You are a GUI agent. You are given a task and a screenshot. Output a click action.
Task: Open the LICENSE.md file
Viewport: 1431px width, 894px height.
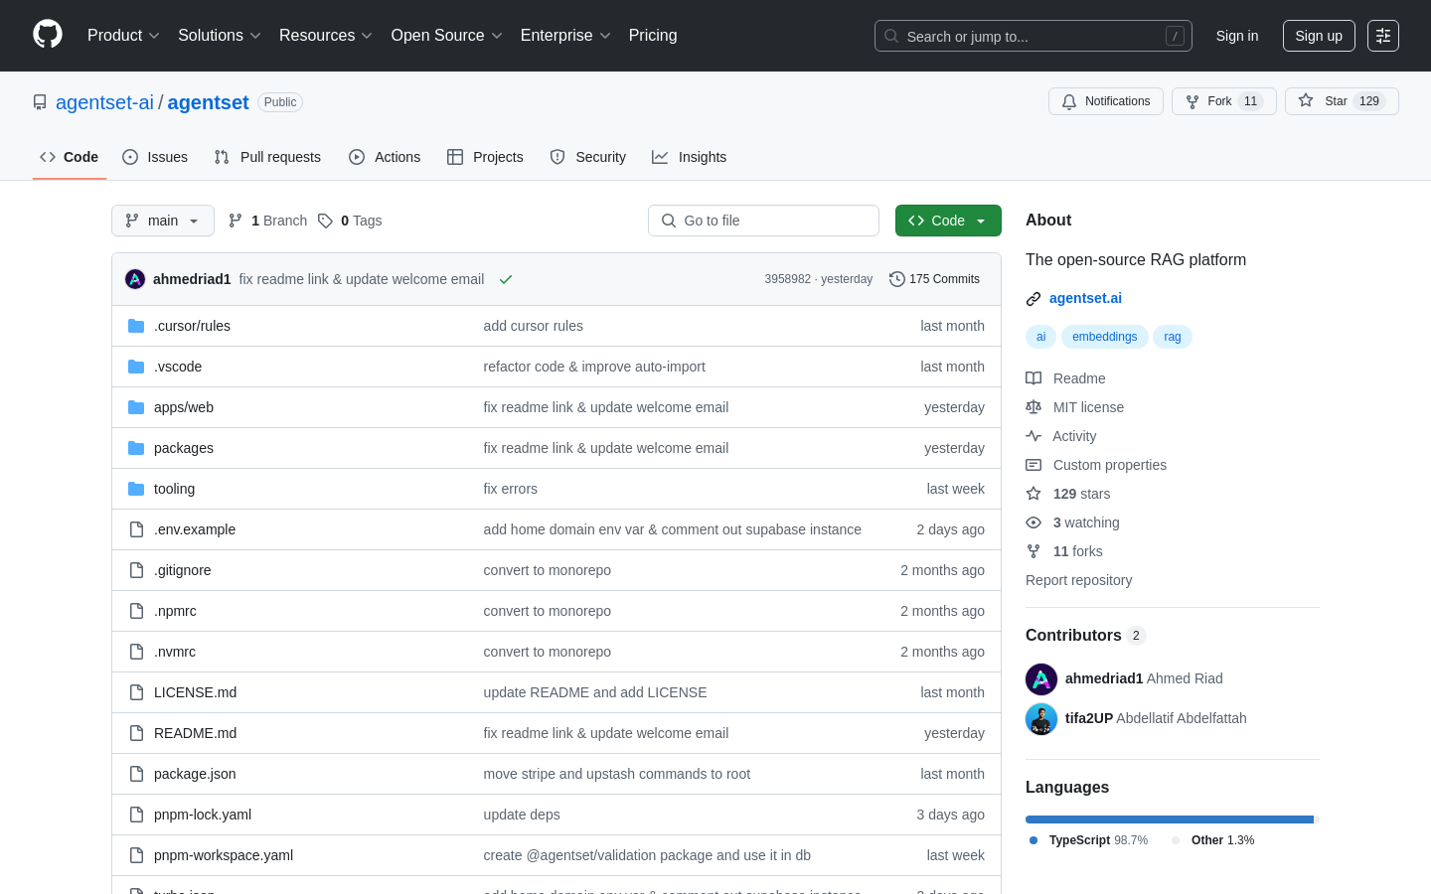tap(195, 692)
